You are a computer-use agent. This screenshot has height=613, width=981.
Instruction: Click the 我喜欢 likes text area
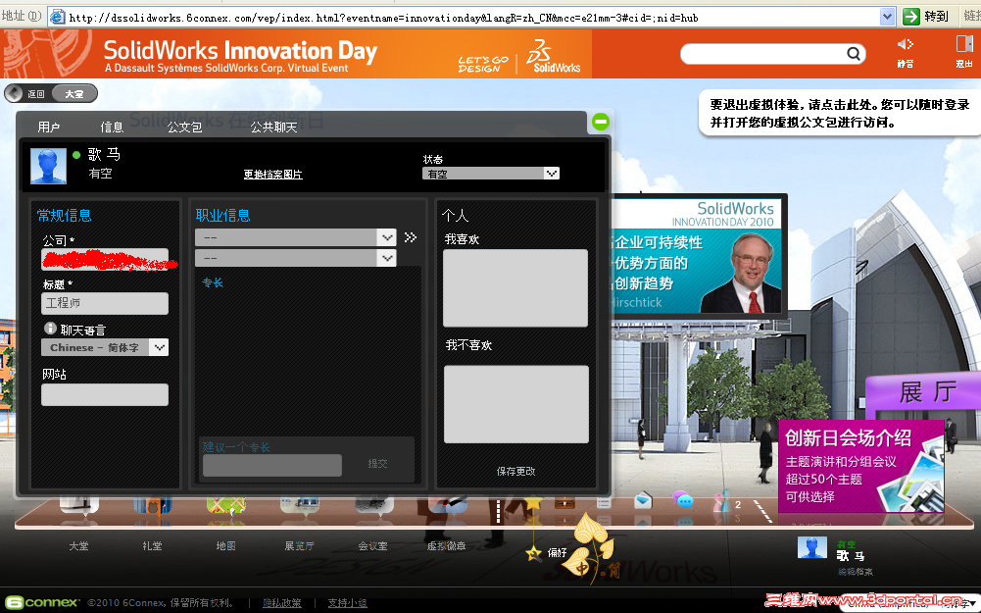pyautogui.click(x=515, y=288)
